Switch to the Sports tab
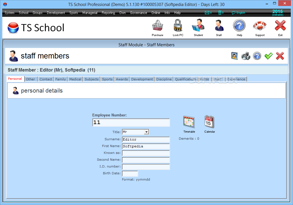 tap(107, 79)
